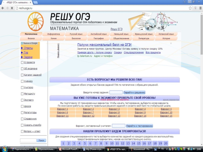Screen dimensions: 203x152
Task: Toggle checkbox next to Эксперту
Action: click(22, 100)
